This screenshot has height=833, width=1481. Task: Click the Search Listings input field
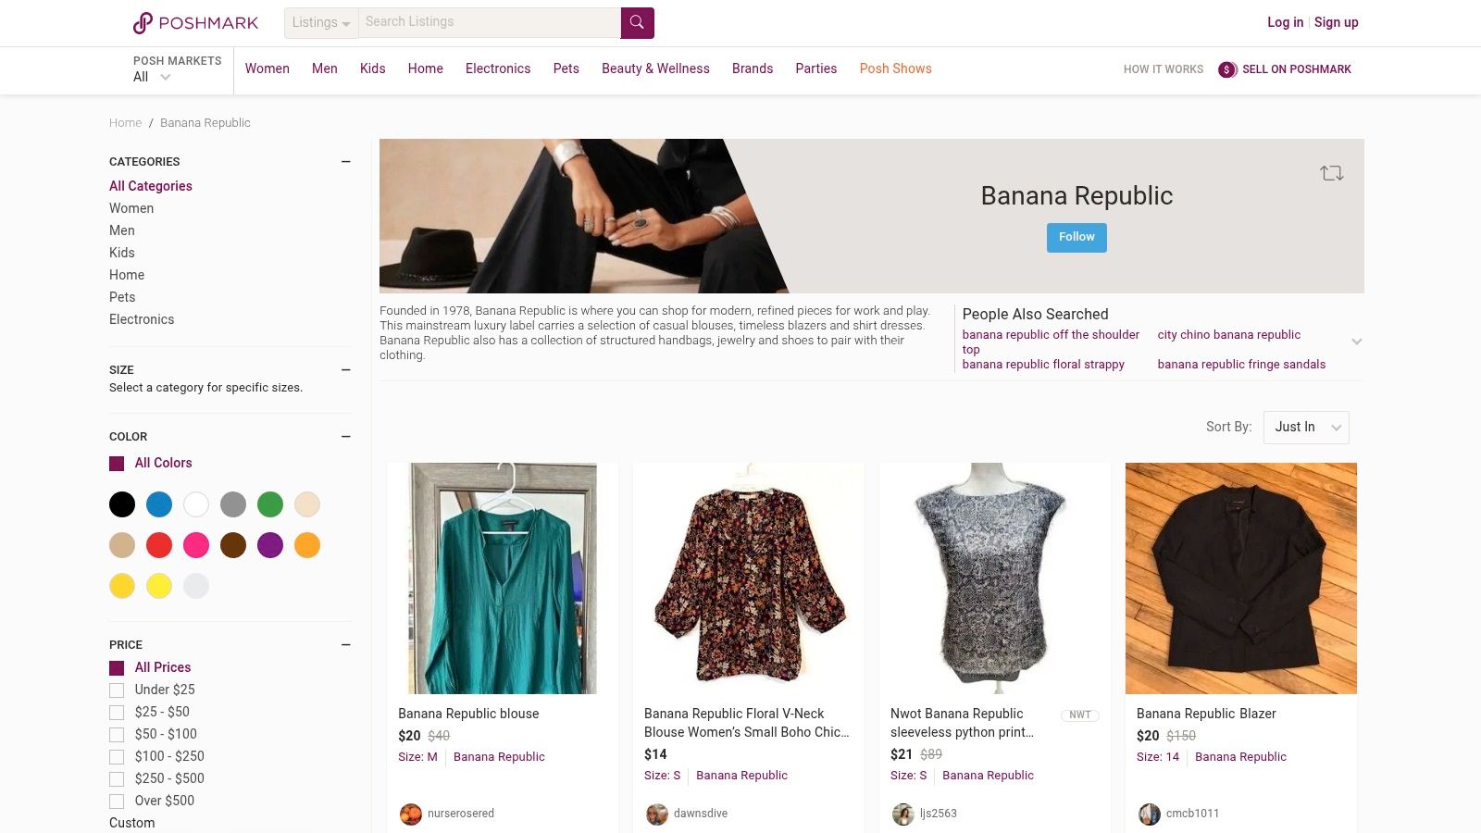pyautogui.click(x=489, y=22)
